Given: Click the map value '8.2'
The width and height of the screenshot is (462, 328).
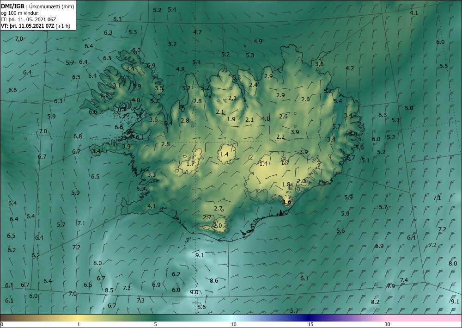Looking at the screenshot, I should point(375,302).
